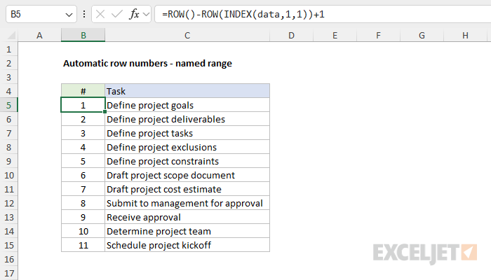Screen dimensions: 491x280
Task: Click 'Receive approval' cell
Action: pos(187,217)
